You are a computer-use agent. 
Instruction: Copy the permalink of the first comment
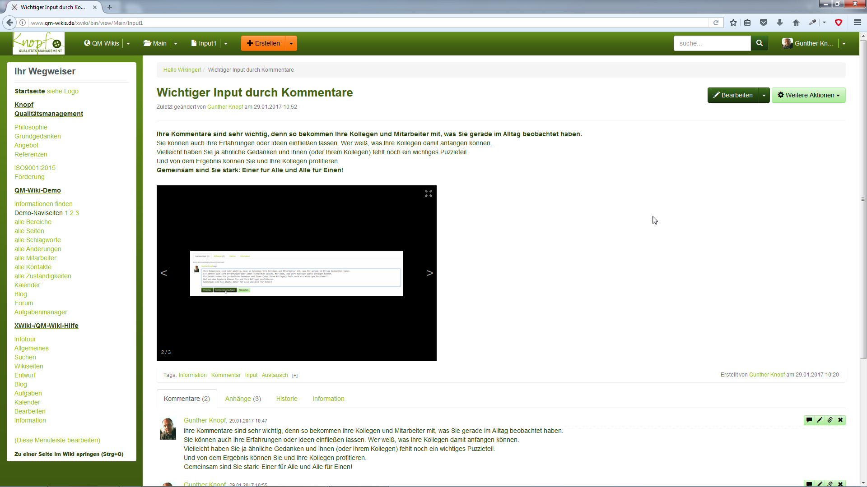click(830, 420)
